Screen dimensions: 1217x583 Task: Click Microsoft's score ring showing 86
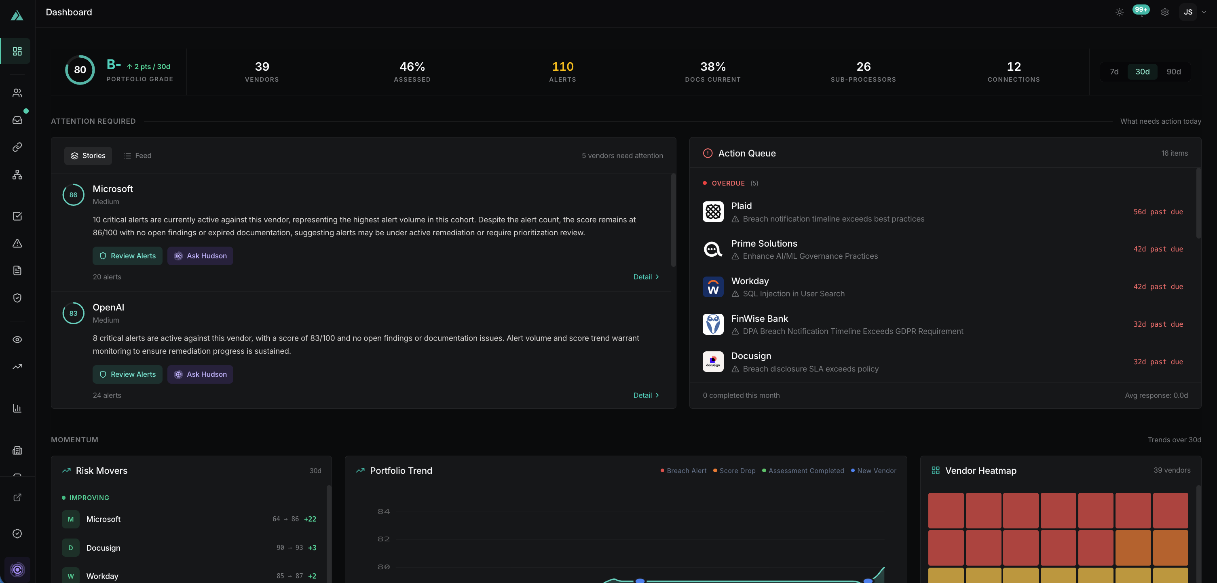[x=73, y=195]
